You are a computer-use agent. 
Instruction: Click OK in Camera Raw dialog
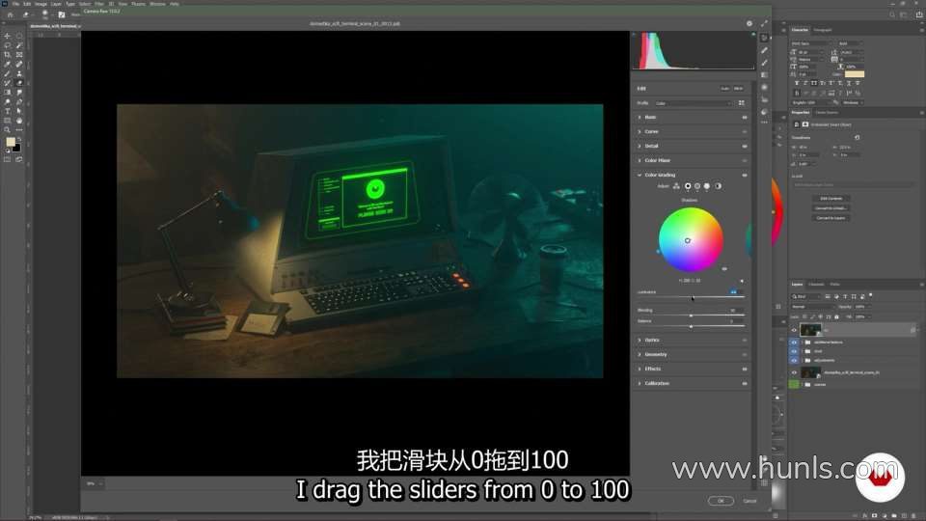[x=721, y=501]
